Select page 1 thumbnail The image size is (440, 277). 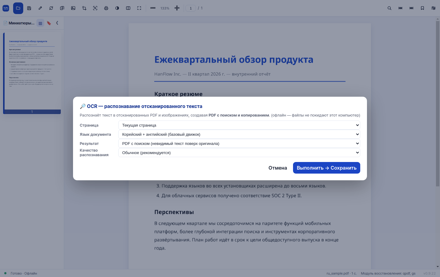(x=32, y=73)
